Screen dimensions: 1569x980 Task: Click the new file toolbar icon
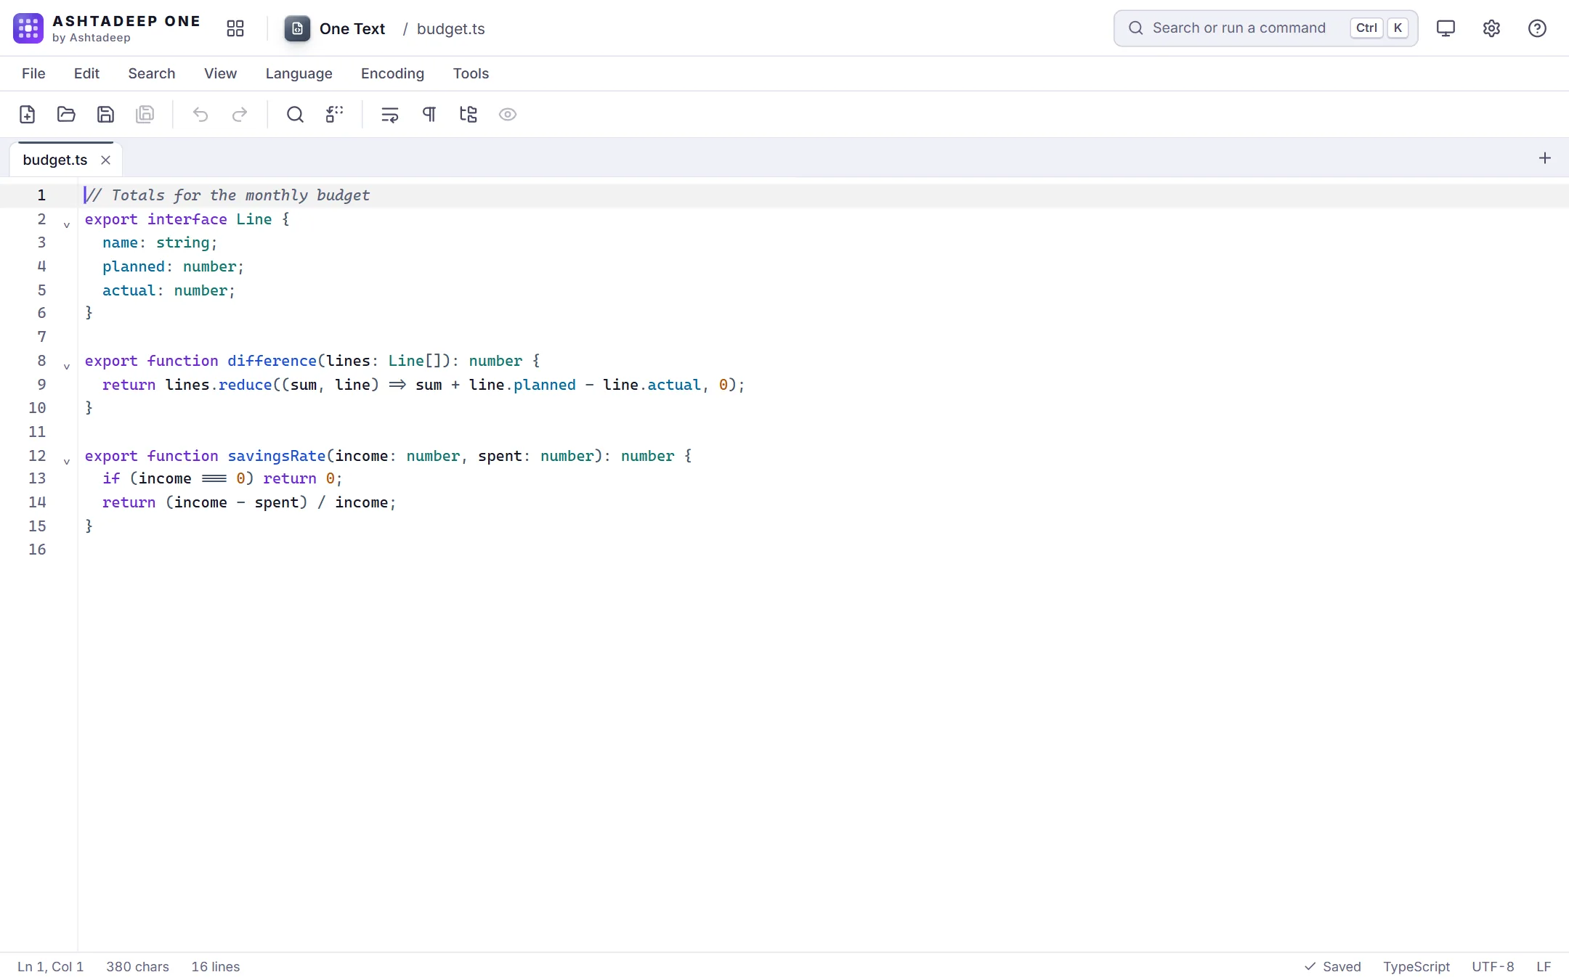pos(27,114)
